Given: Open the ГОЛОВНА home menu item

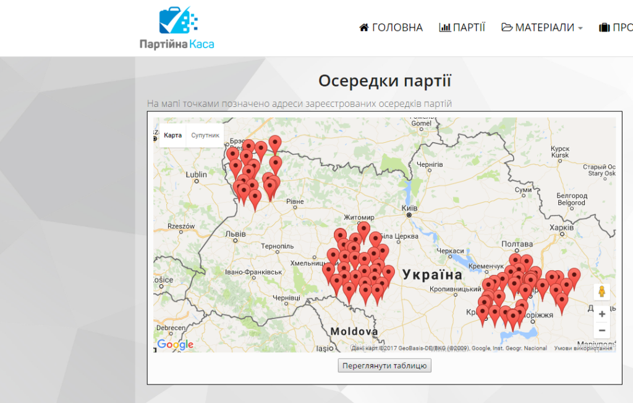Looking at the screenshot, I should pos(391,27).
